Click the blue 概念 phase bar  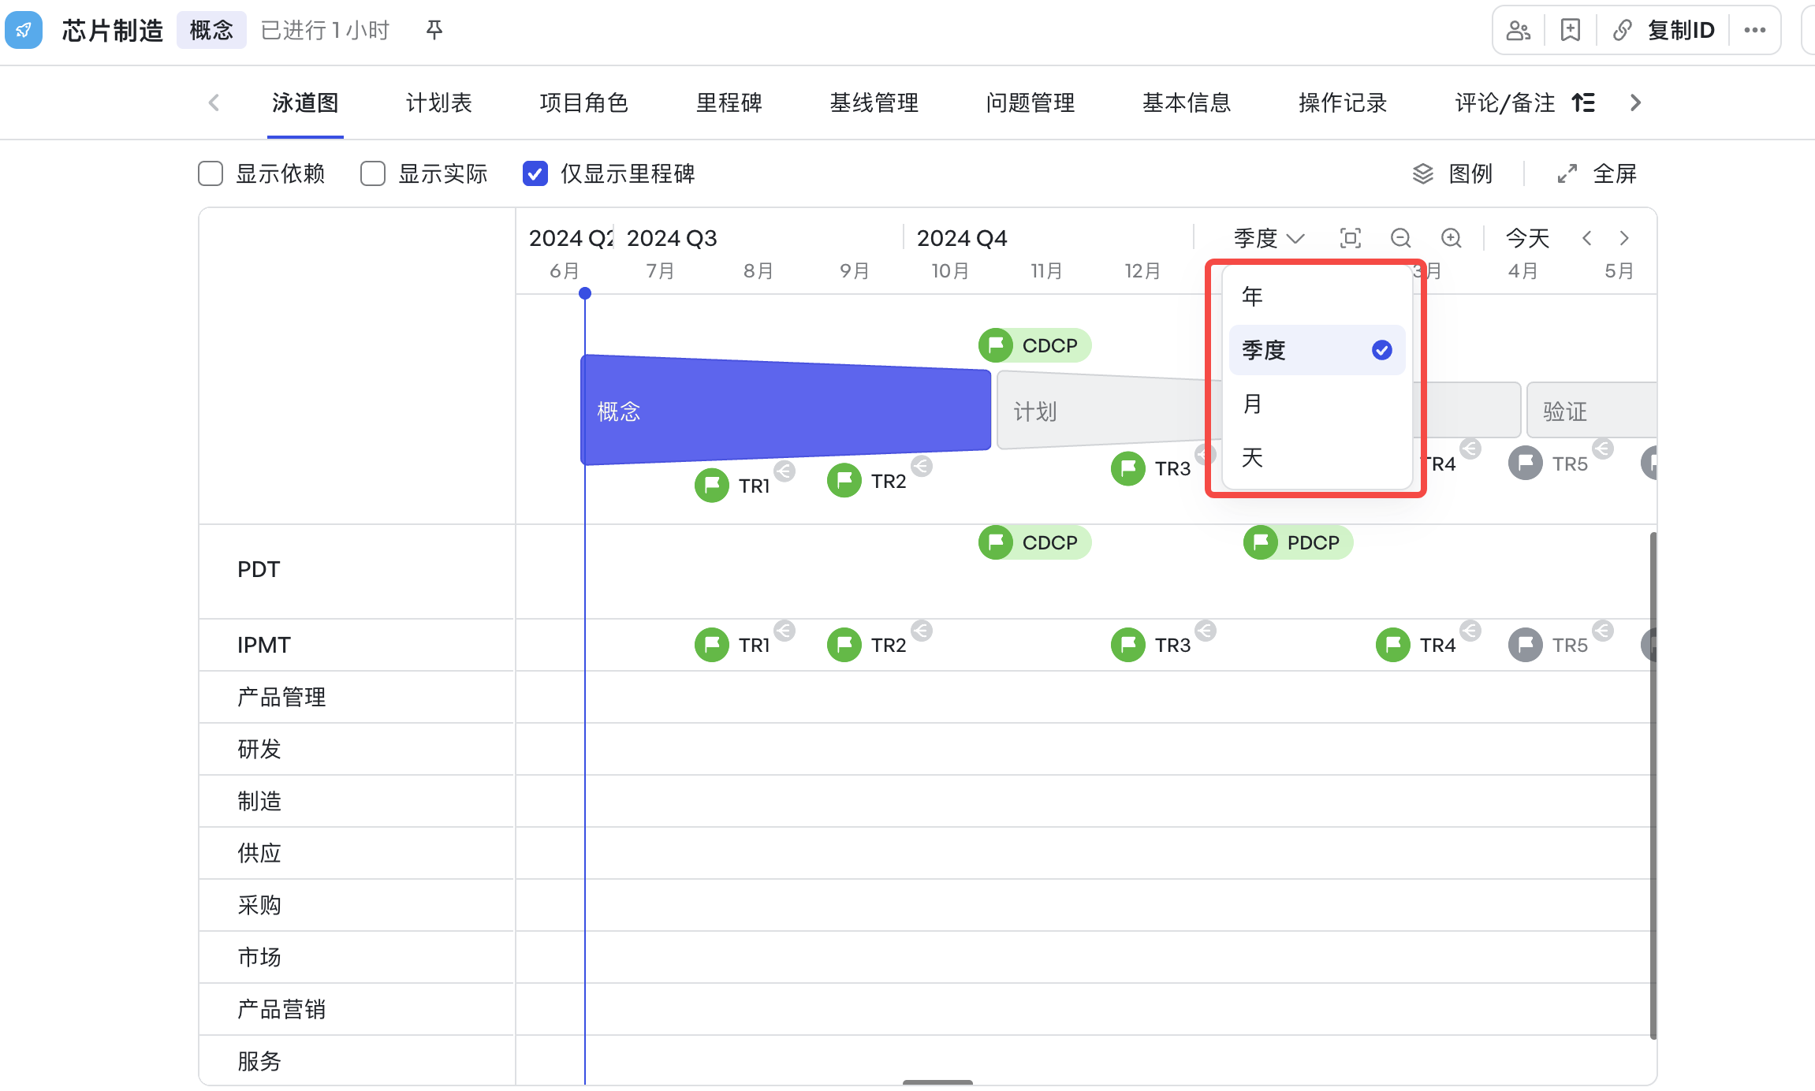point(786,410)
